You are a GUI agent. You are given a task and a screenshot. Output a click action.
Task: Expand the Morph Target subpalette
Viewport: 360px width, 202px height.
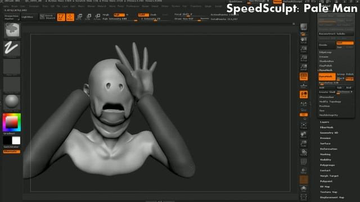[329, 176]
